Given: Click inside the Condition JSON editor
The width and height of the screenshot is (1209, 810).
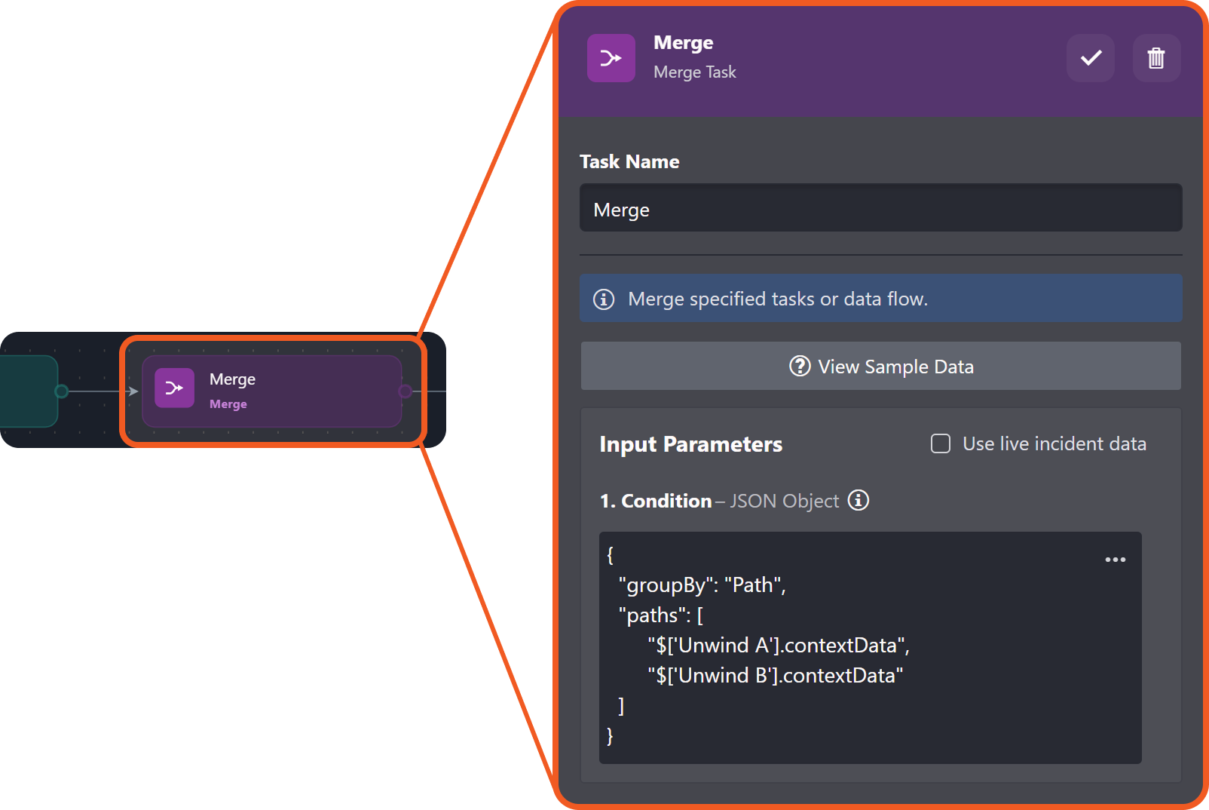Looking at the screenshot, I should [x=871, y=648].
